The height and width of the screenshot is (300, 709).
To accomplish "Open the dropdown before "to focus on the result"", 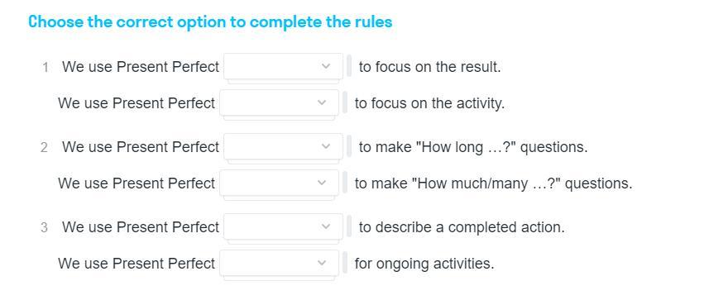I will point(283,66).
